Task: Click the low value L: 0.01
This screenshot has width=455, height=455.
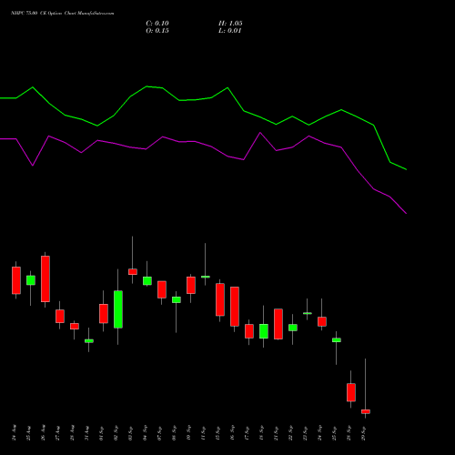Action: (x=230, y=31)
